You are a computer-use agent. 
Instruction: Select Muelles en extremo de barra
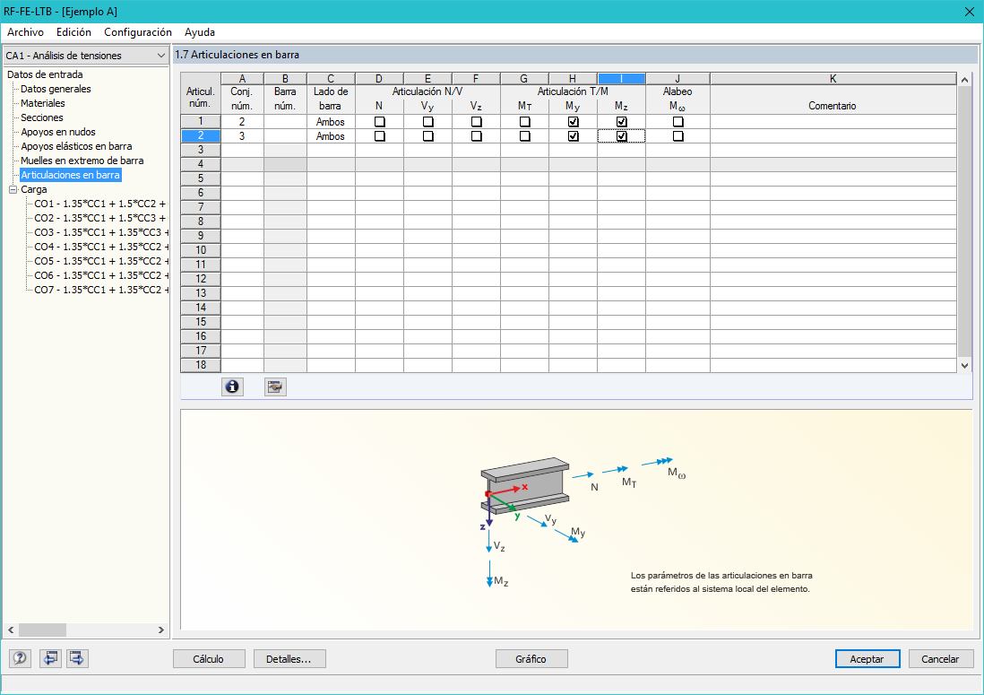click(82, 161)
